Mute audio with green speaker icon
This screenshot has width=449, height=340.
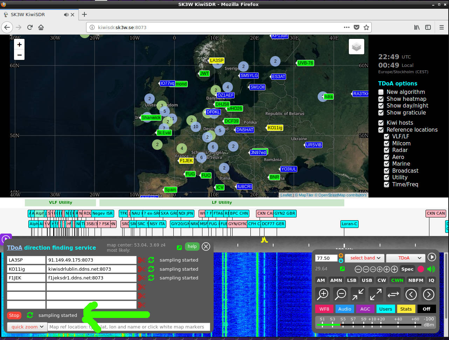[431, 269]
